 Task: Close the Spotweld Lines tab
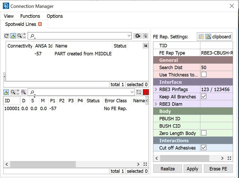tap(40, 24)
